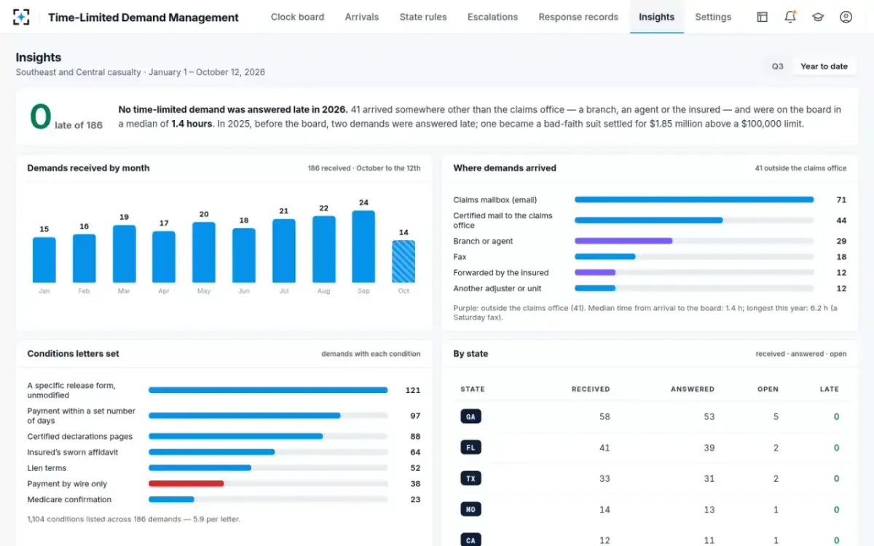This screenshot has width=874, height=546.
Task: Open the notifications bell
Action: [x=790, y=17]
